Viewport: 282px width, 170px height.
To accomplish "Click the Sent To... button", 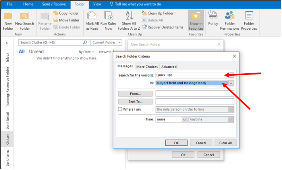I will (135, 101).
